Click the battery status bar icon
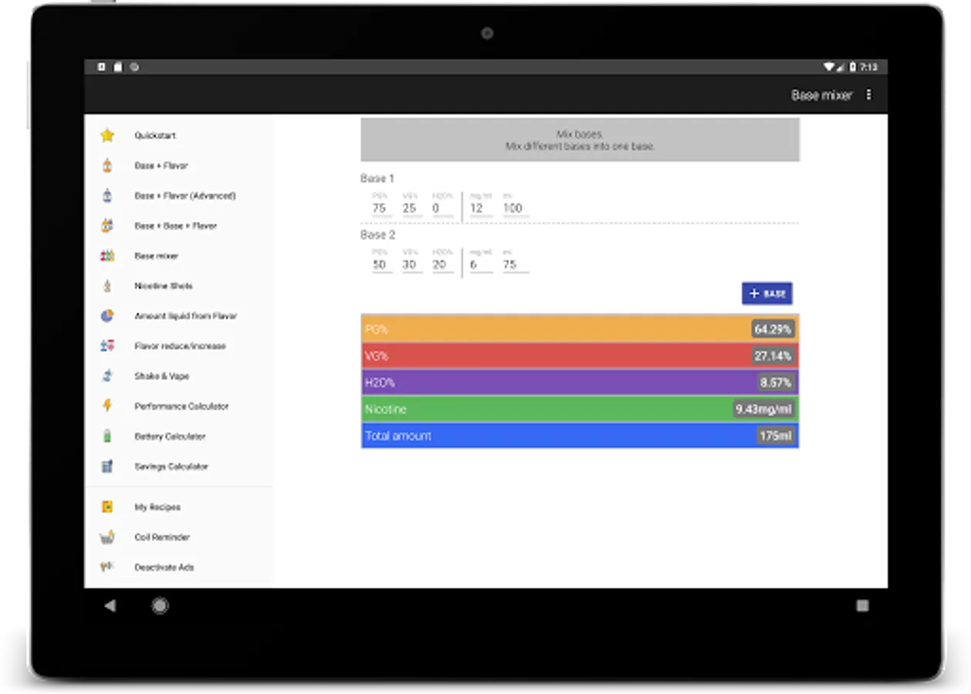 (855, 67)
